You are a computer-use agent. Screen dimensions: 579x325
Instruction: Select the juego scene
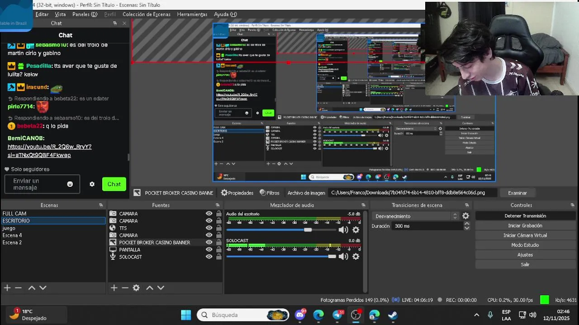53,228
